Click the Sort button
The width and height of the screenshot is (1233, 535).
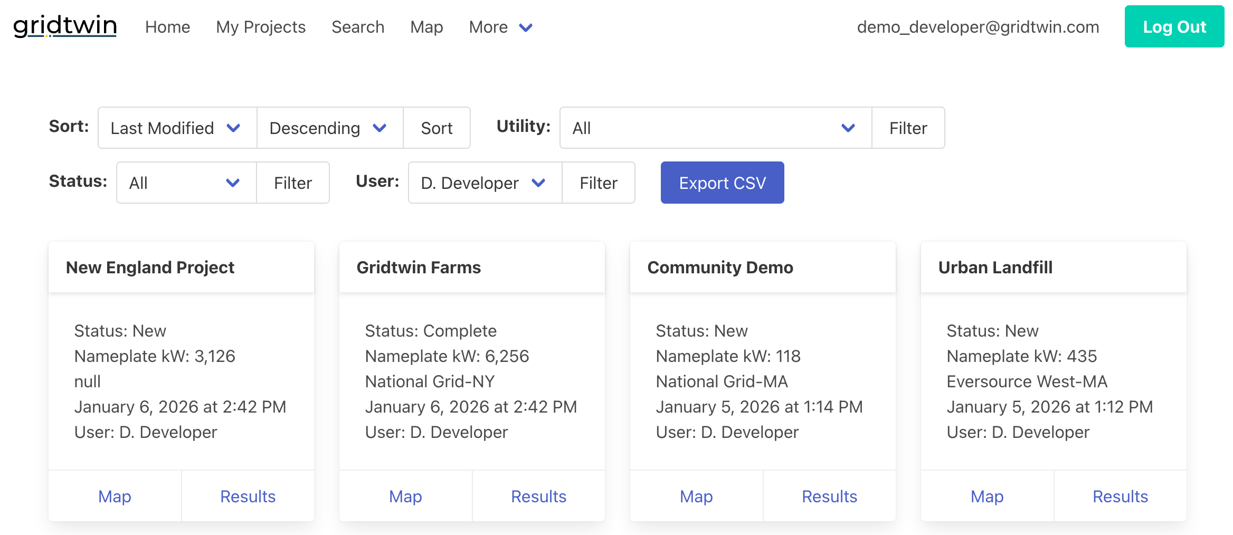click(x=437, y=128)
